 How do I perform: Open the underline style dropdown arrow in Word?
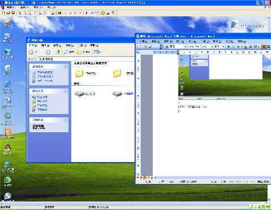242,47
